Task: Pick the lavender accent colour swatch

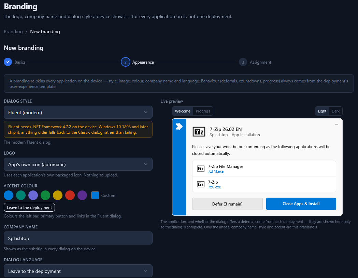Action: [x=33, y=195]
